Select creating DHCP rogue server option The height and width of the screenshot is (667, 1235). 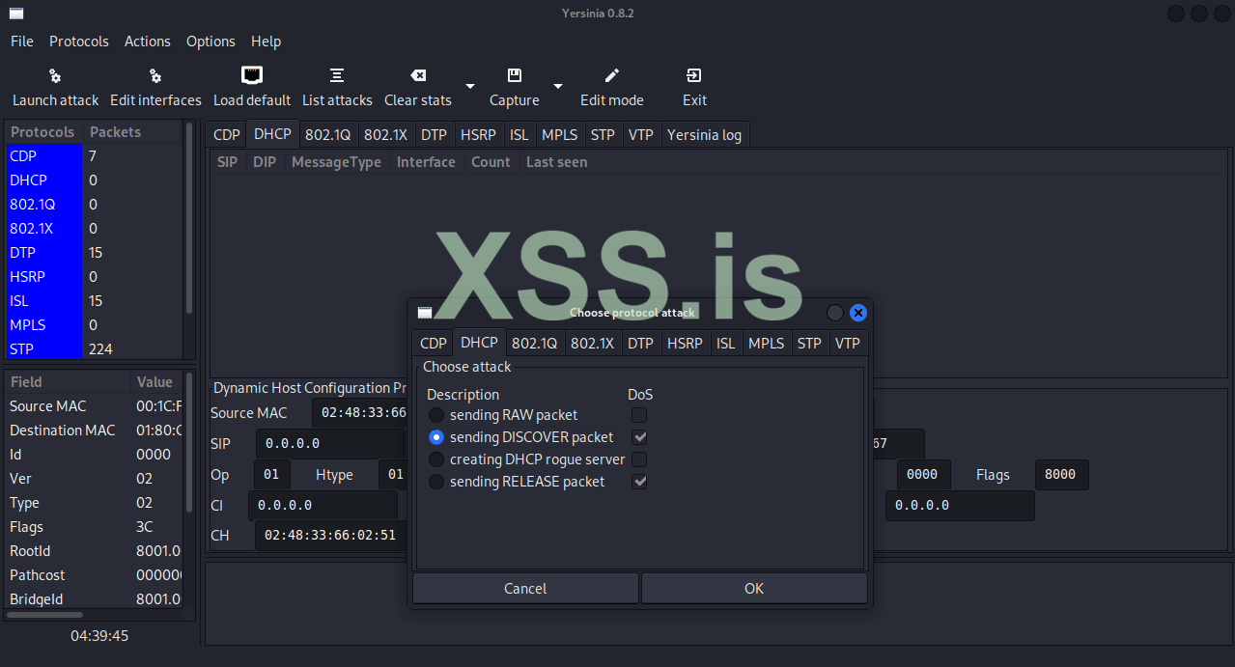526,459
